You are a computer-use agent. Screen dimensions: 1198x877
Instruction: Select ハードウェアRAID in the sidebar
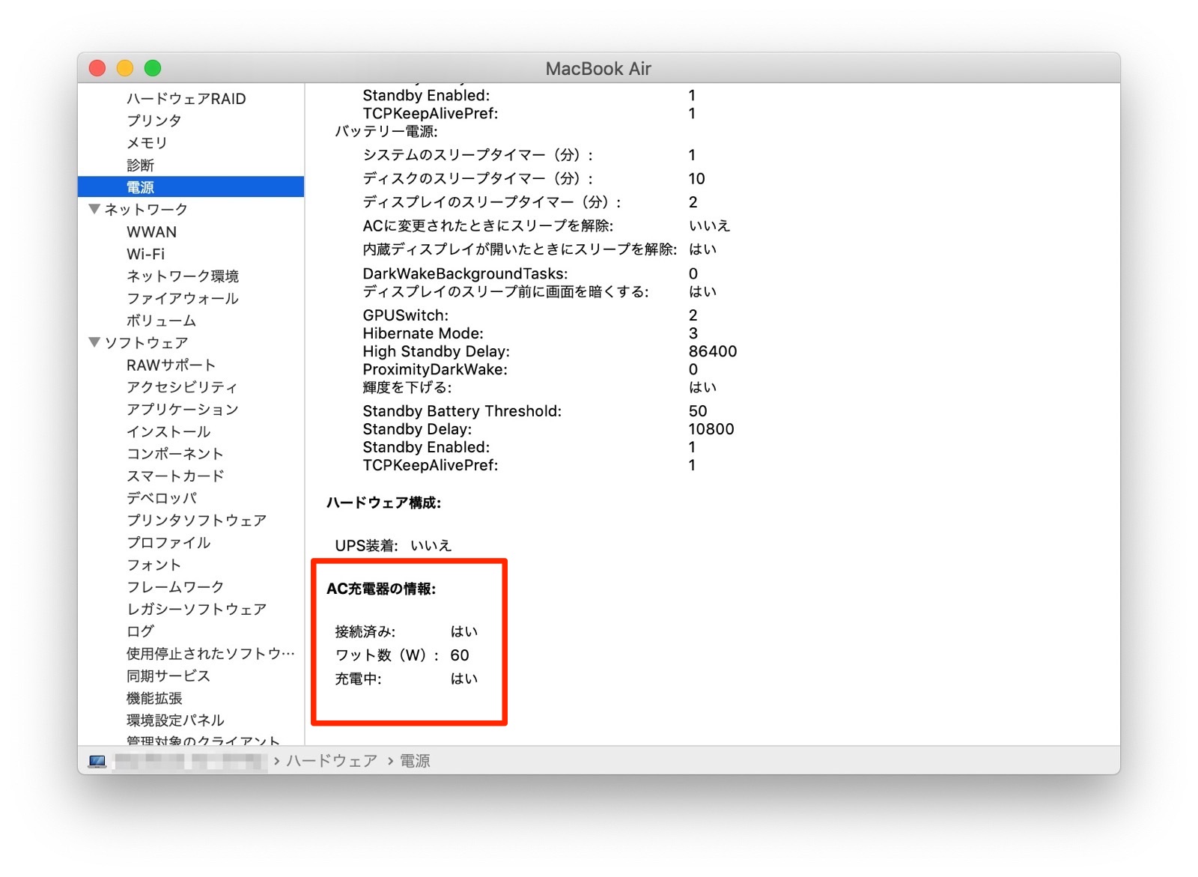point(186,98)
